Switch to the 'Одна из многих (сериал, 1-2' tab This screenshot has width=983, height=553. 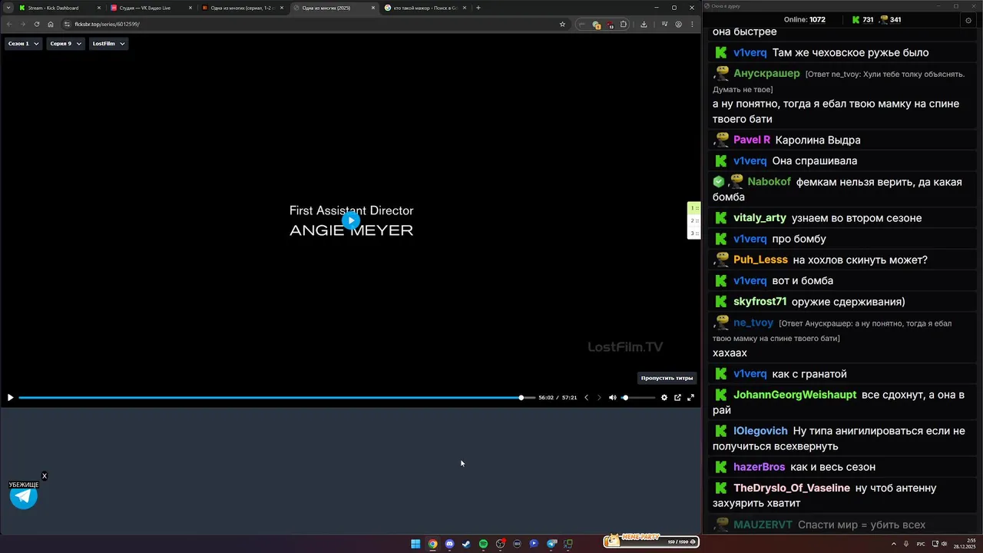click(242, 8)
